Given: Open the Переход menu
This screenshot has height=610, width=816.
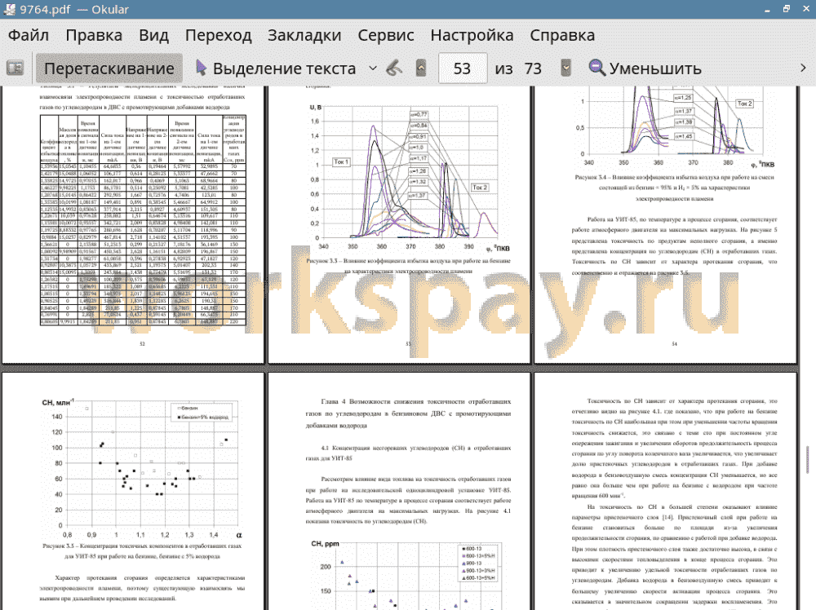Looking at the screenshot, I should point(219,35).
